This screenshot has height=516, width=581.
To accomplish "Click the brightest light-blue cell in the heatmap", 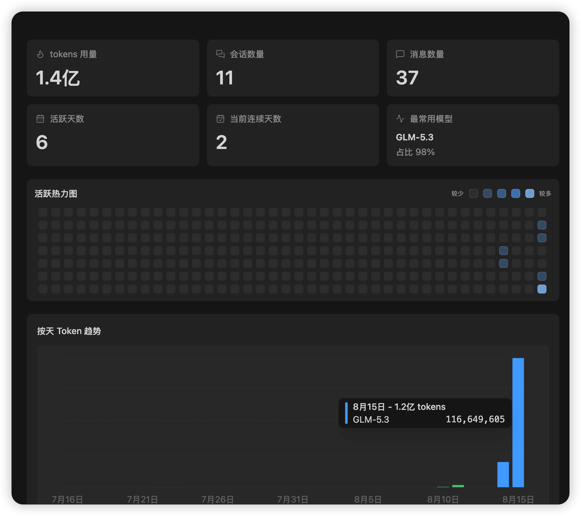I will [x=542, y=289].
